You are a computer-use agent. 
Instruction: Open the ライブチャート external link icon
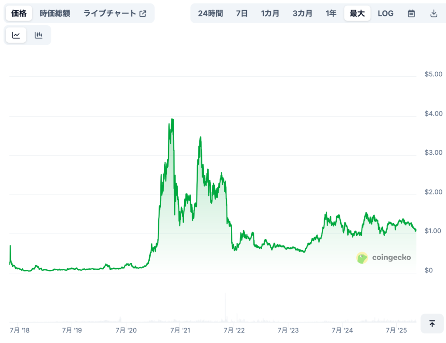tap(143, 13)
